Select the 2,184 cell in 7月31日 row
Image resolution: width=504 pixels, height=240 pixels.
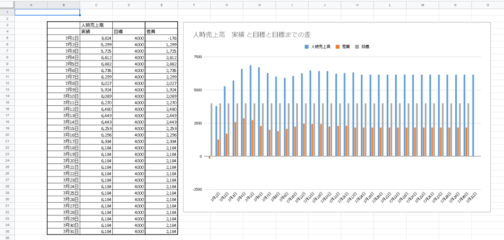click(161, 231)
